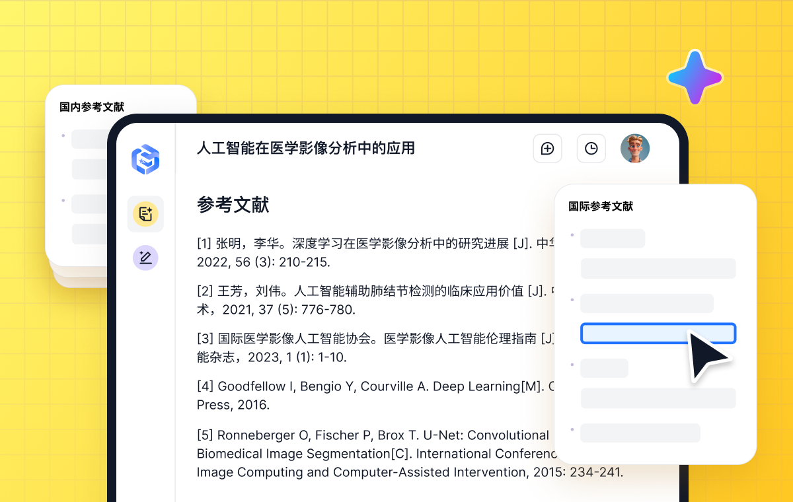
Task: Select first placeholder item in 国际参考文献 panel
Action: point(613,238)
